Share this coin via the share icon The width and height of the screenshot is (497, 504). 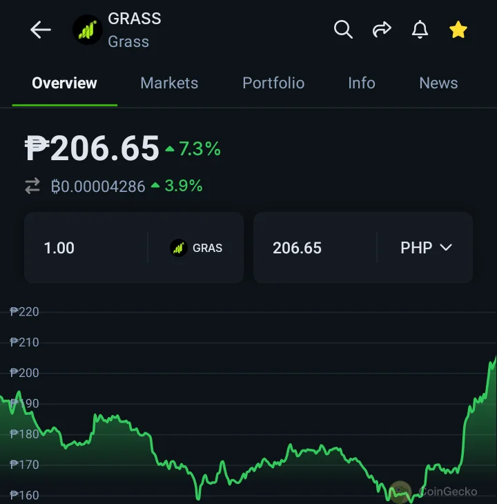click(x=382, y=30)
